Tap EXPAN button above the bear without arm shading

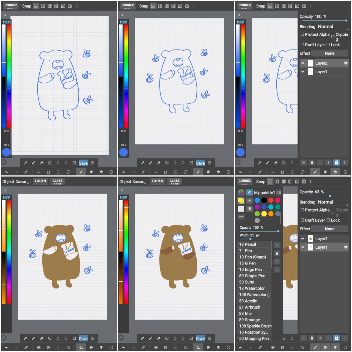tap(40, 181)
